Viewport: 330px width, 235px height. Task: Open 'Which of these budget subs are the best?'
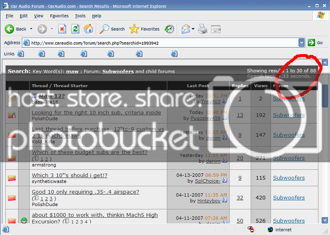(90, 152)
